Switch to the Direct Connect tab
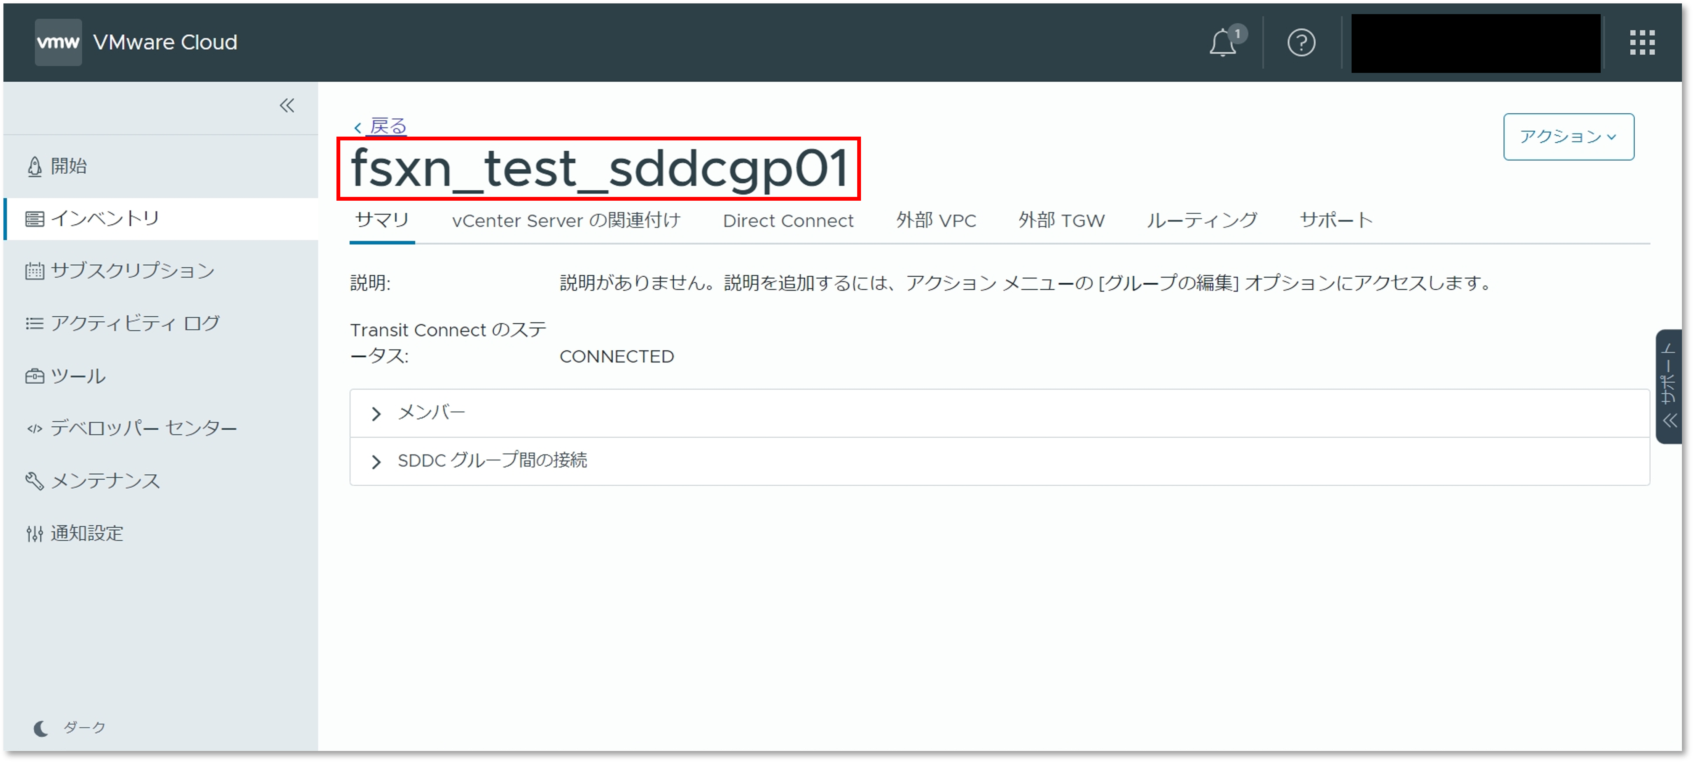 pos(788,220)
